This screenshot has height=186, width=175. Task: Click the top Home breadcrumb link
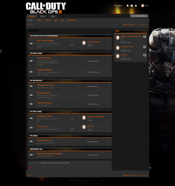click(31, 24)
